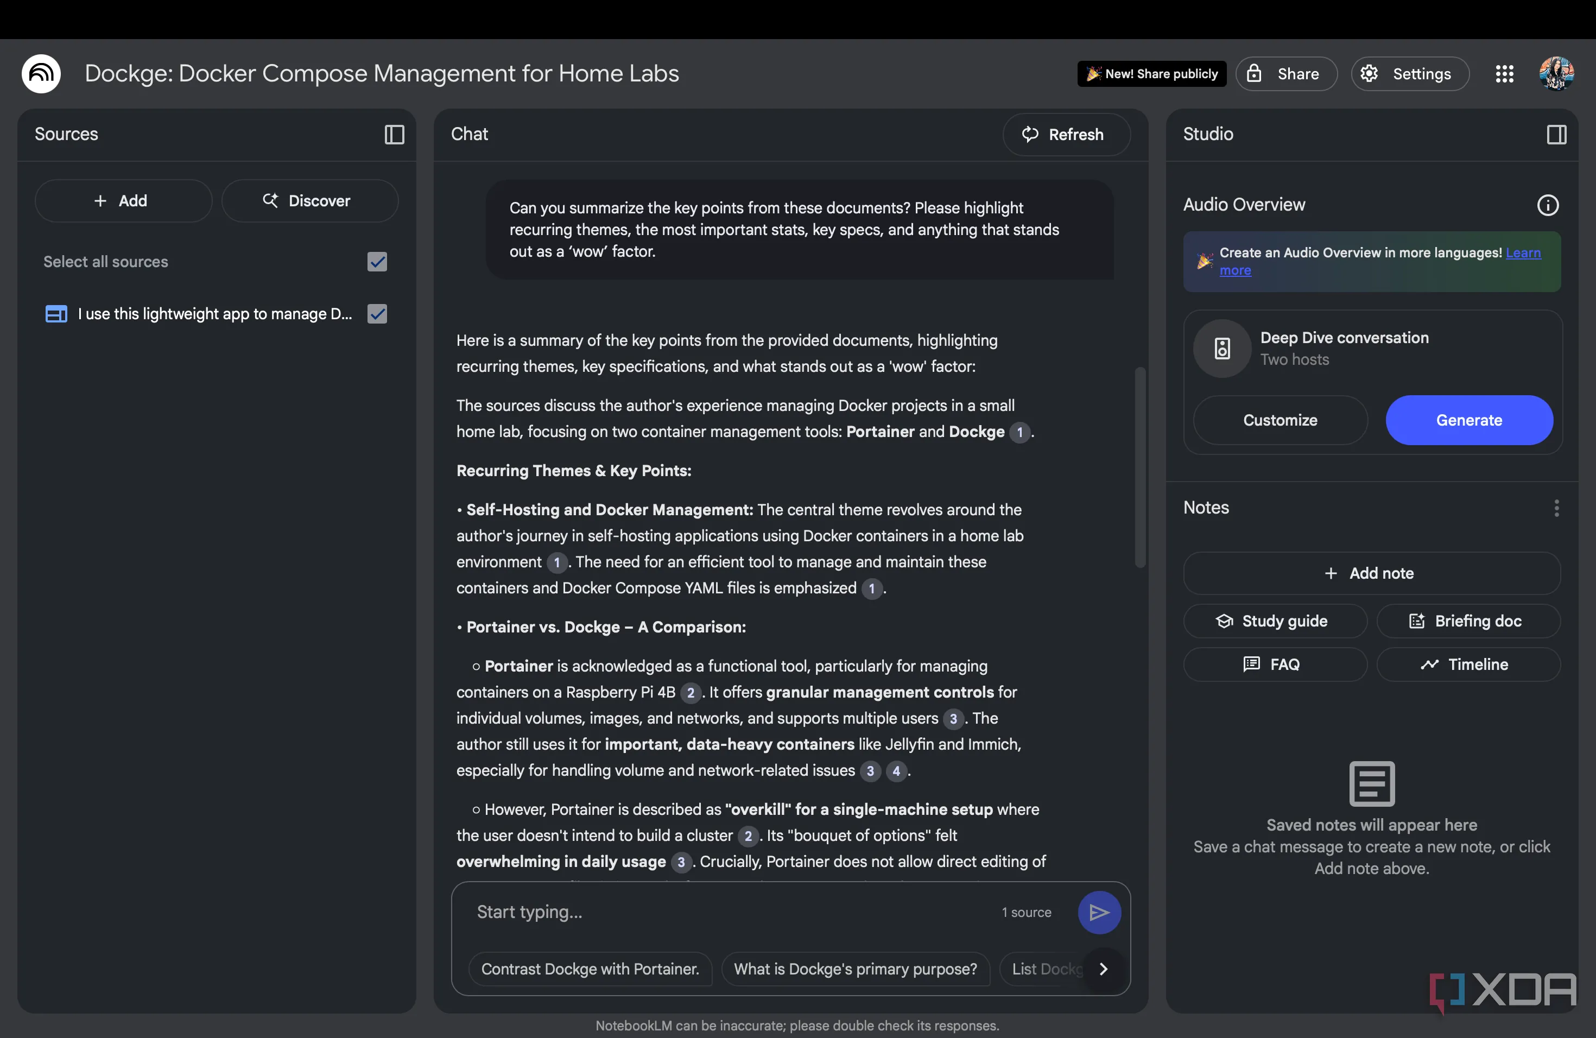Open Google apps grid icon
Screen dimensions: 1596x1038
[x=1504, y=74]
